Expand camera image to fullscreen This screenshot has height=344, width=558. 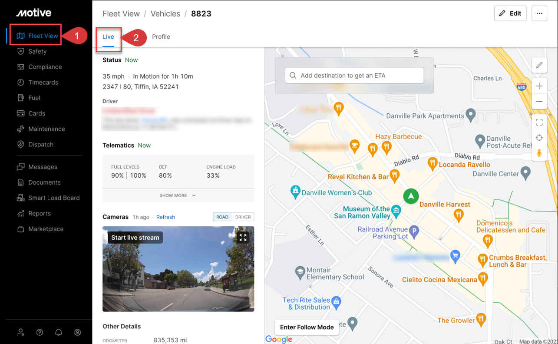[243, 238]
